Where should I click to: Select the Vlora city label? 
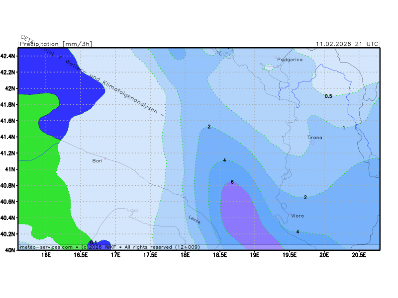(x=297, y=216)
